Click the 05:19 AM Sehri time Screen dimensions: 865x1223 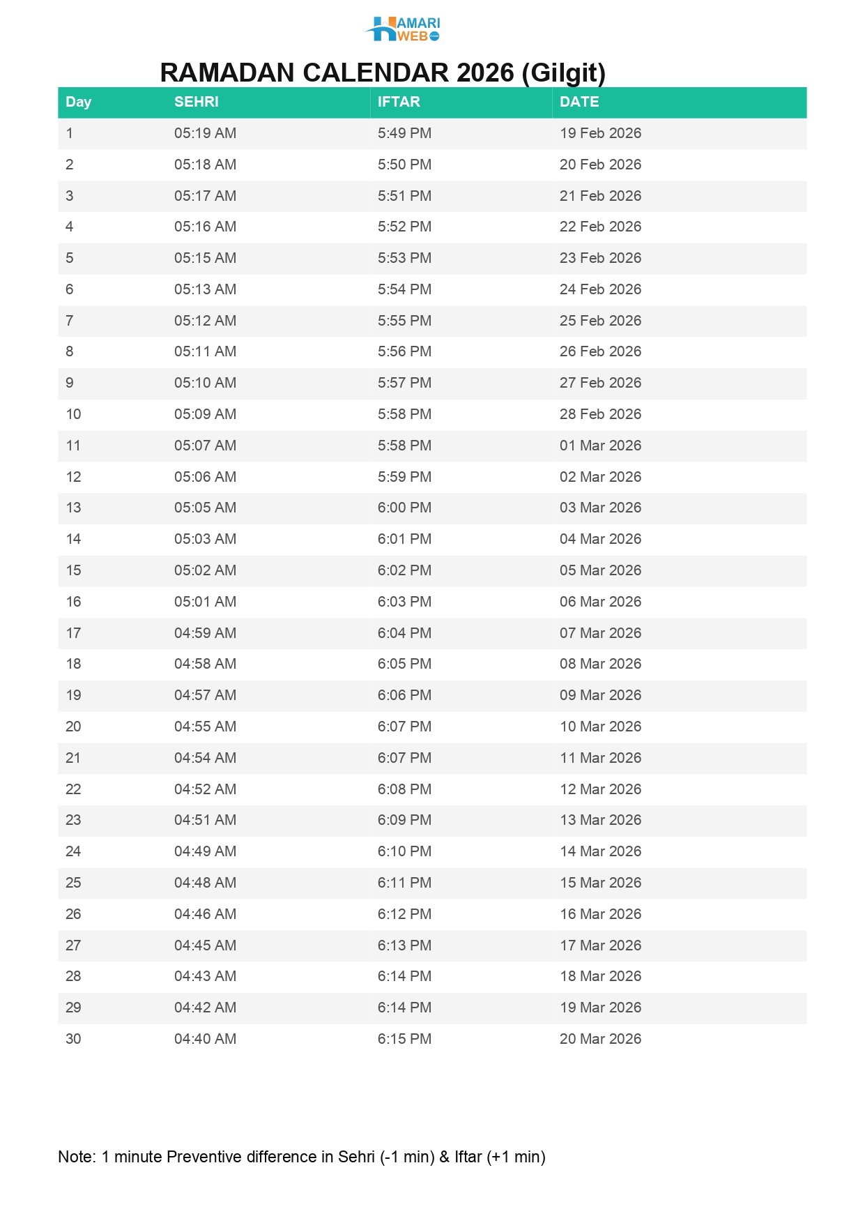(x=205, y=133)
